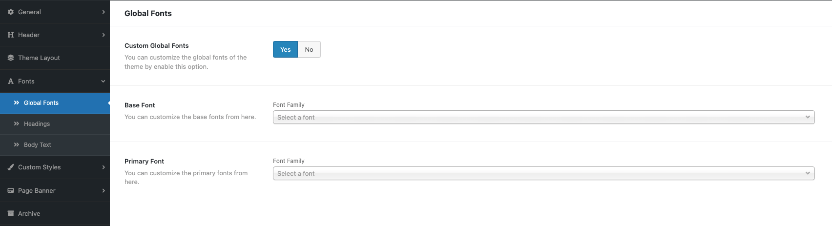The image size is (832, 226).
Task: Click the Fonts letter A icon
Action: 11,81
